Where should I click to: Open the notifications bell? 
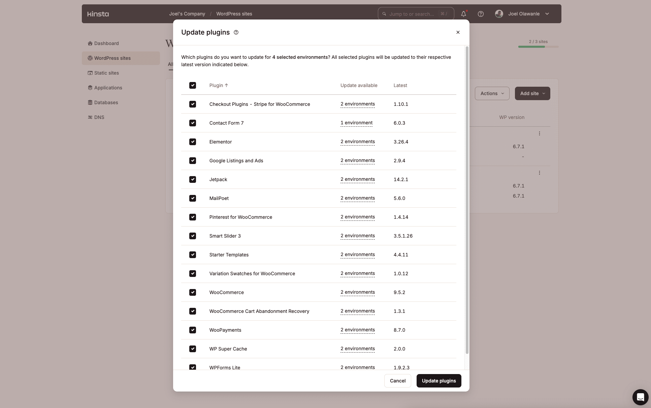click(463, 14)
